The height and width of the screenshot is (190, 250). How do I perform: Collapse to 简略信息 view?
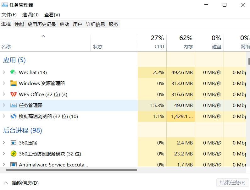click(x=21, y=183)
